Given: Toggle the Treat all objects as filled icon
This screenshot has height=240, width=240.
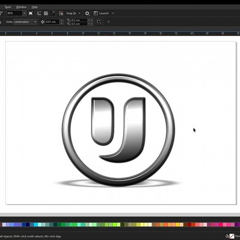Looking at the screenshot, I should click(99, 22).
